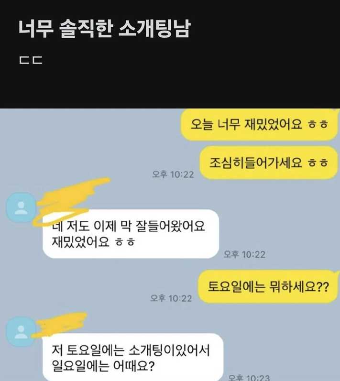Screen dimensions: 340x381
Task: Tap the '??' at the end of '토요일에는 뭐하세요'
Action: 323,287
